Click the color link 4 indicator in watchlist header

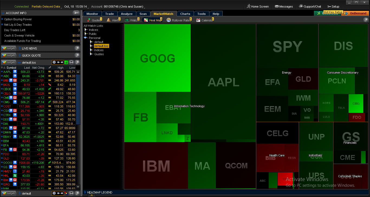66,62
